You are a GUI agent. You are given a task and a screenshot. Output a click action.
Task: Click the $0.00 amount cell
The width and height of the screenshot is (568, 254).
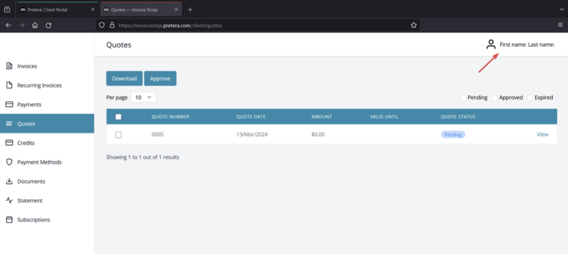pyautogui.click(x=318, y=134)
